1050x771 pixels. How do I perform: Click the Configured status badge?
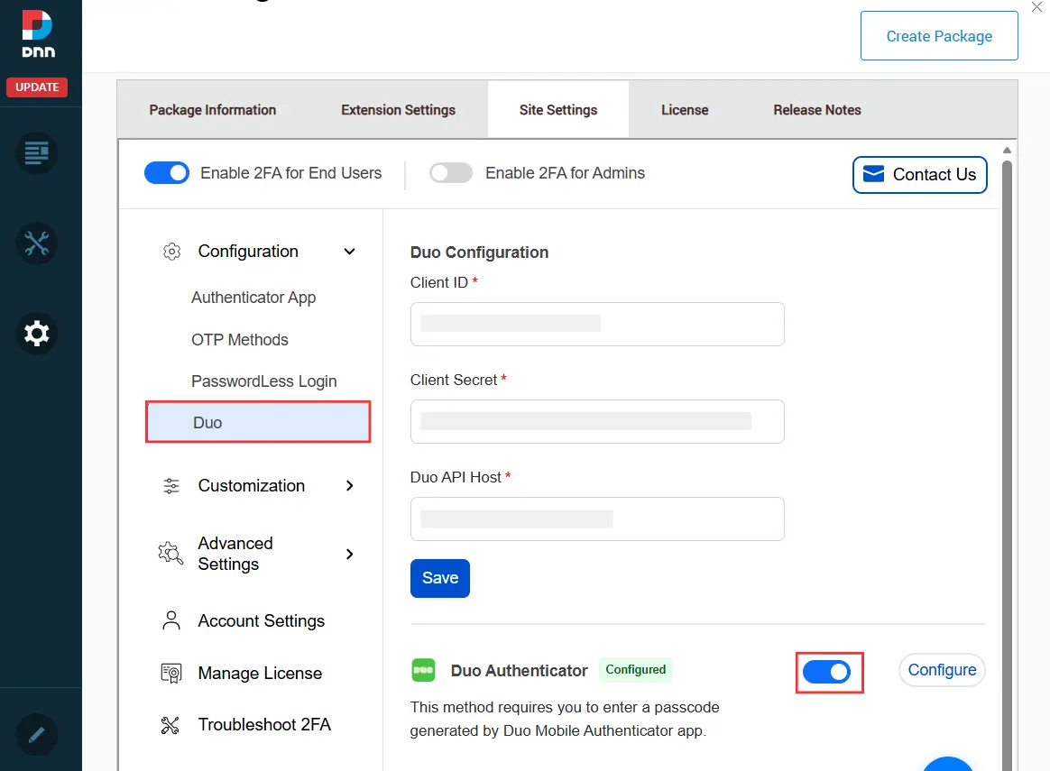pyautogui.click(x=635, y=670)
